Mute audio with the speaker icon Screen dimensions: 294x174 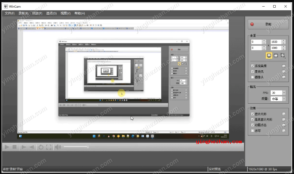pos(58,147)
